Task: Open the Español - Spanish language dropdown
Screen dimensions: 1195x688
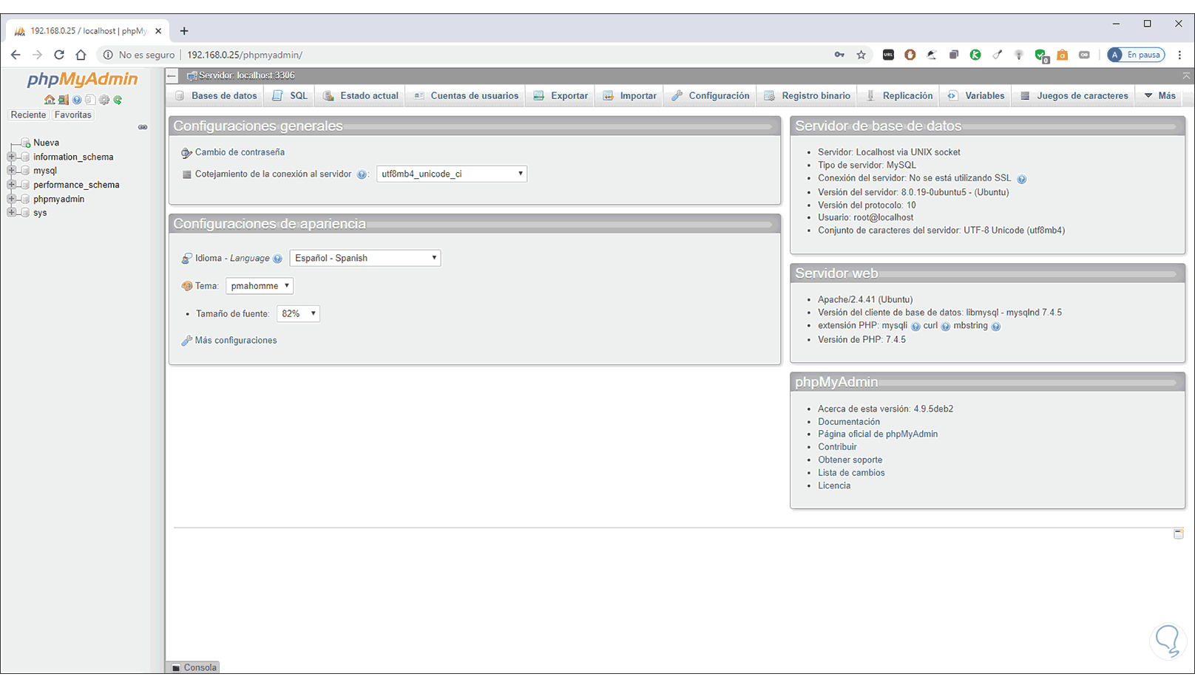Action: (x=365, y=258)
